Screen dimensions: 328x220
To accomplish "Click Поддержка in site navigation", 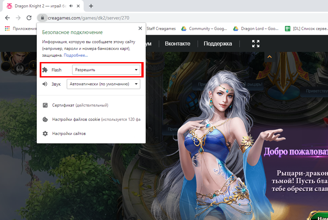I will tap(218, 44).
